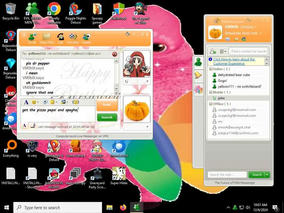The image size is (284, 213).
Task: Open the emoticon smiley picker
Action: pyautogui.click(x=34, y=102)
